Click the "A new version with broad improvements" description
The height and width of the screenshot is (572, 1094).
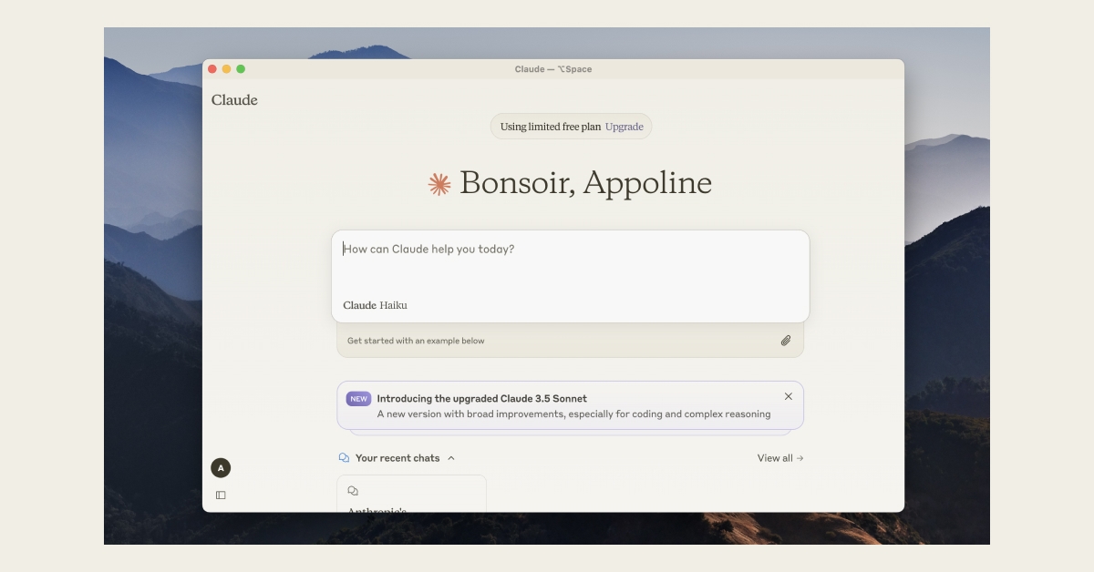click(573, 414)
